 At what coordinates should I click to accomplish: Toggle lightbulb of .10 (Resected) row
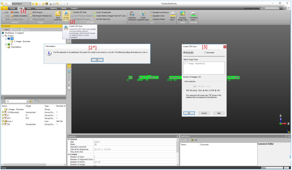[3, 112]
